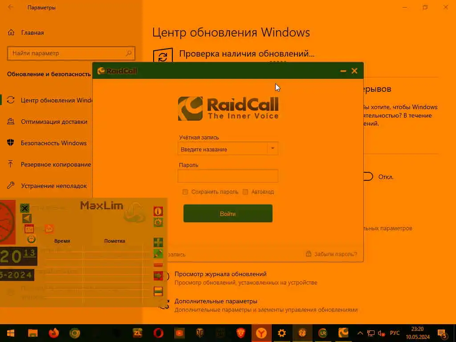Open 'Резервное копирование' in the Settings sidebar
Screen dimensions: 456x342
(56, 164)
